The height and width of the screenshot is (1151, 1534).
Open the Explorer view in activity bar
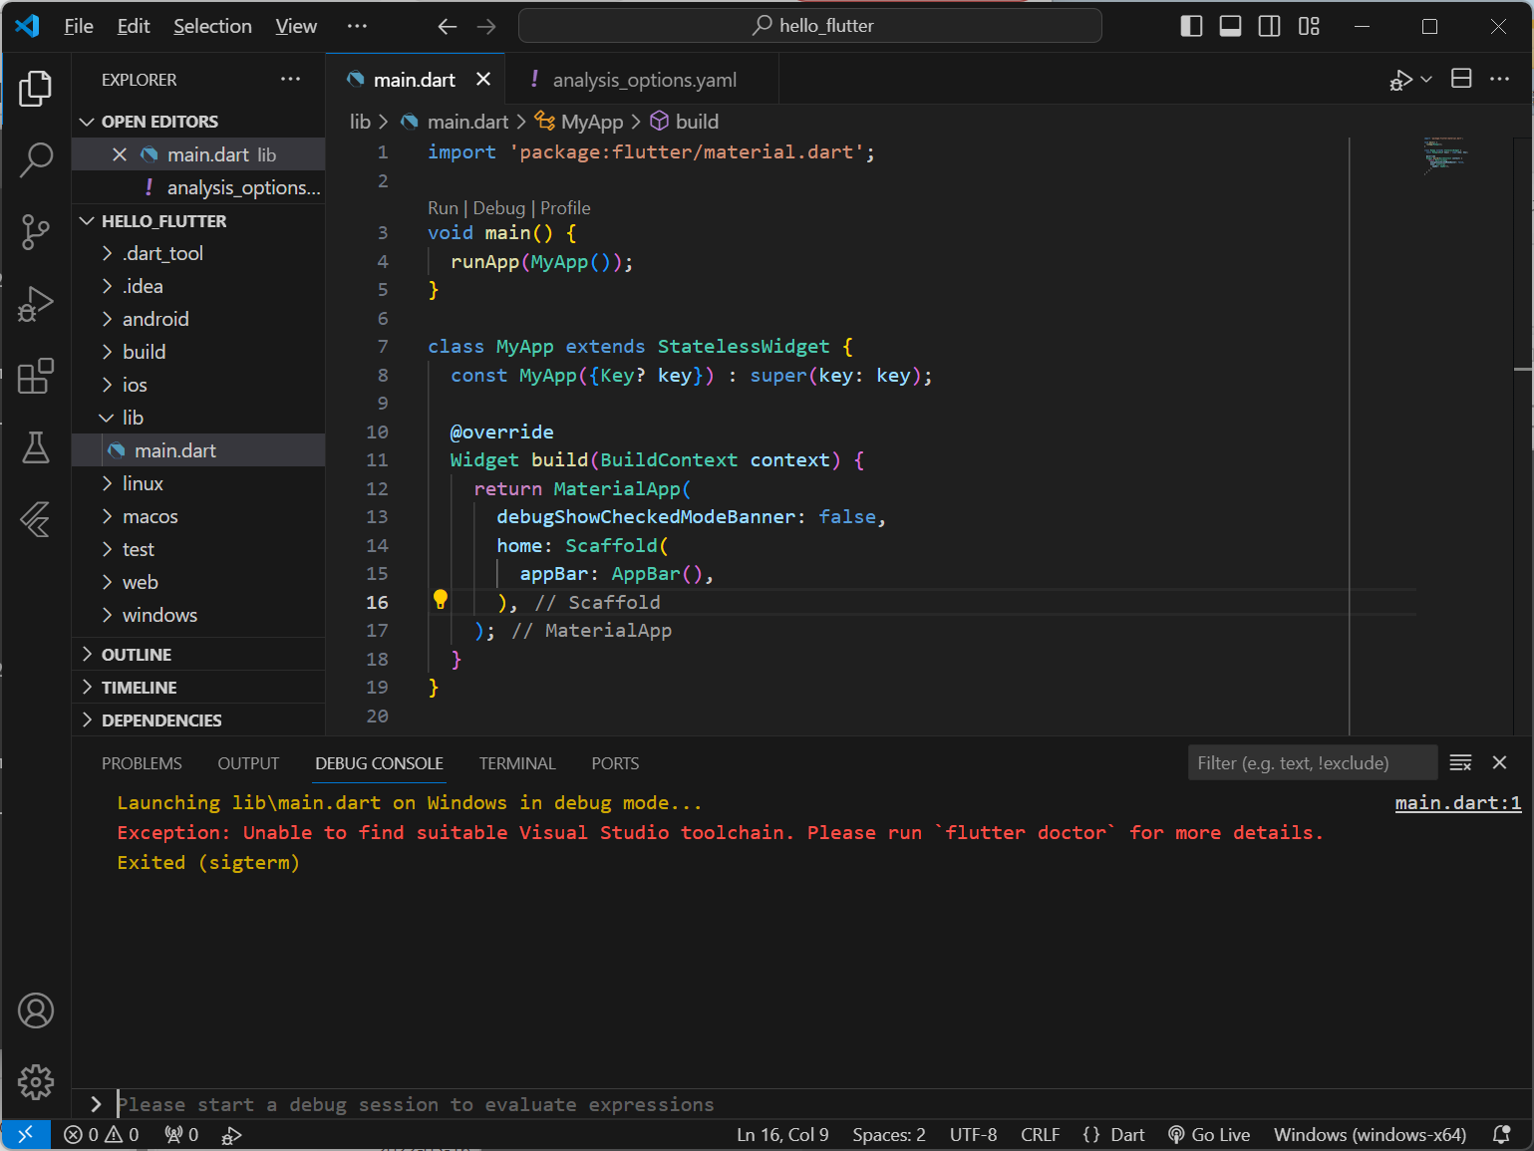point(36,89)
